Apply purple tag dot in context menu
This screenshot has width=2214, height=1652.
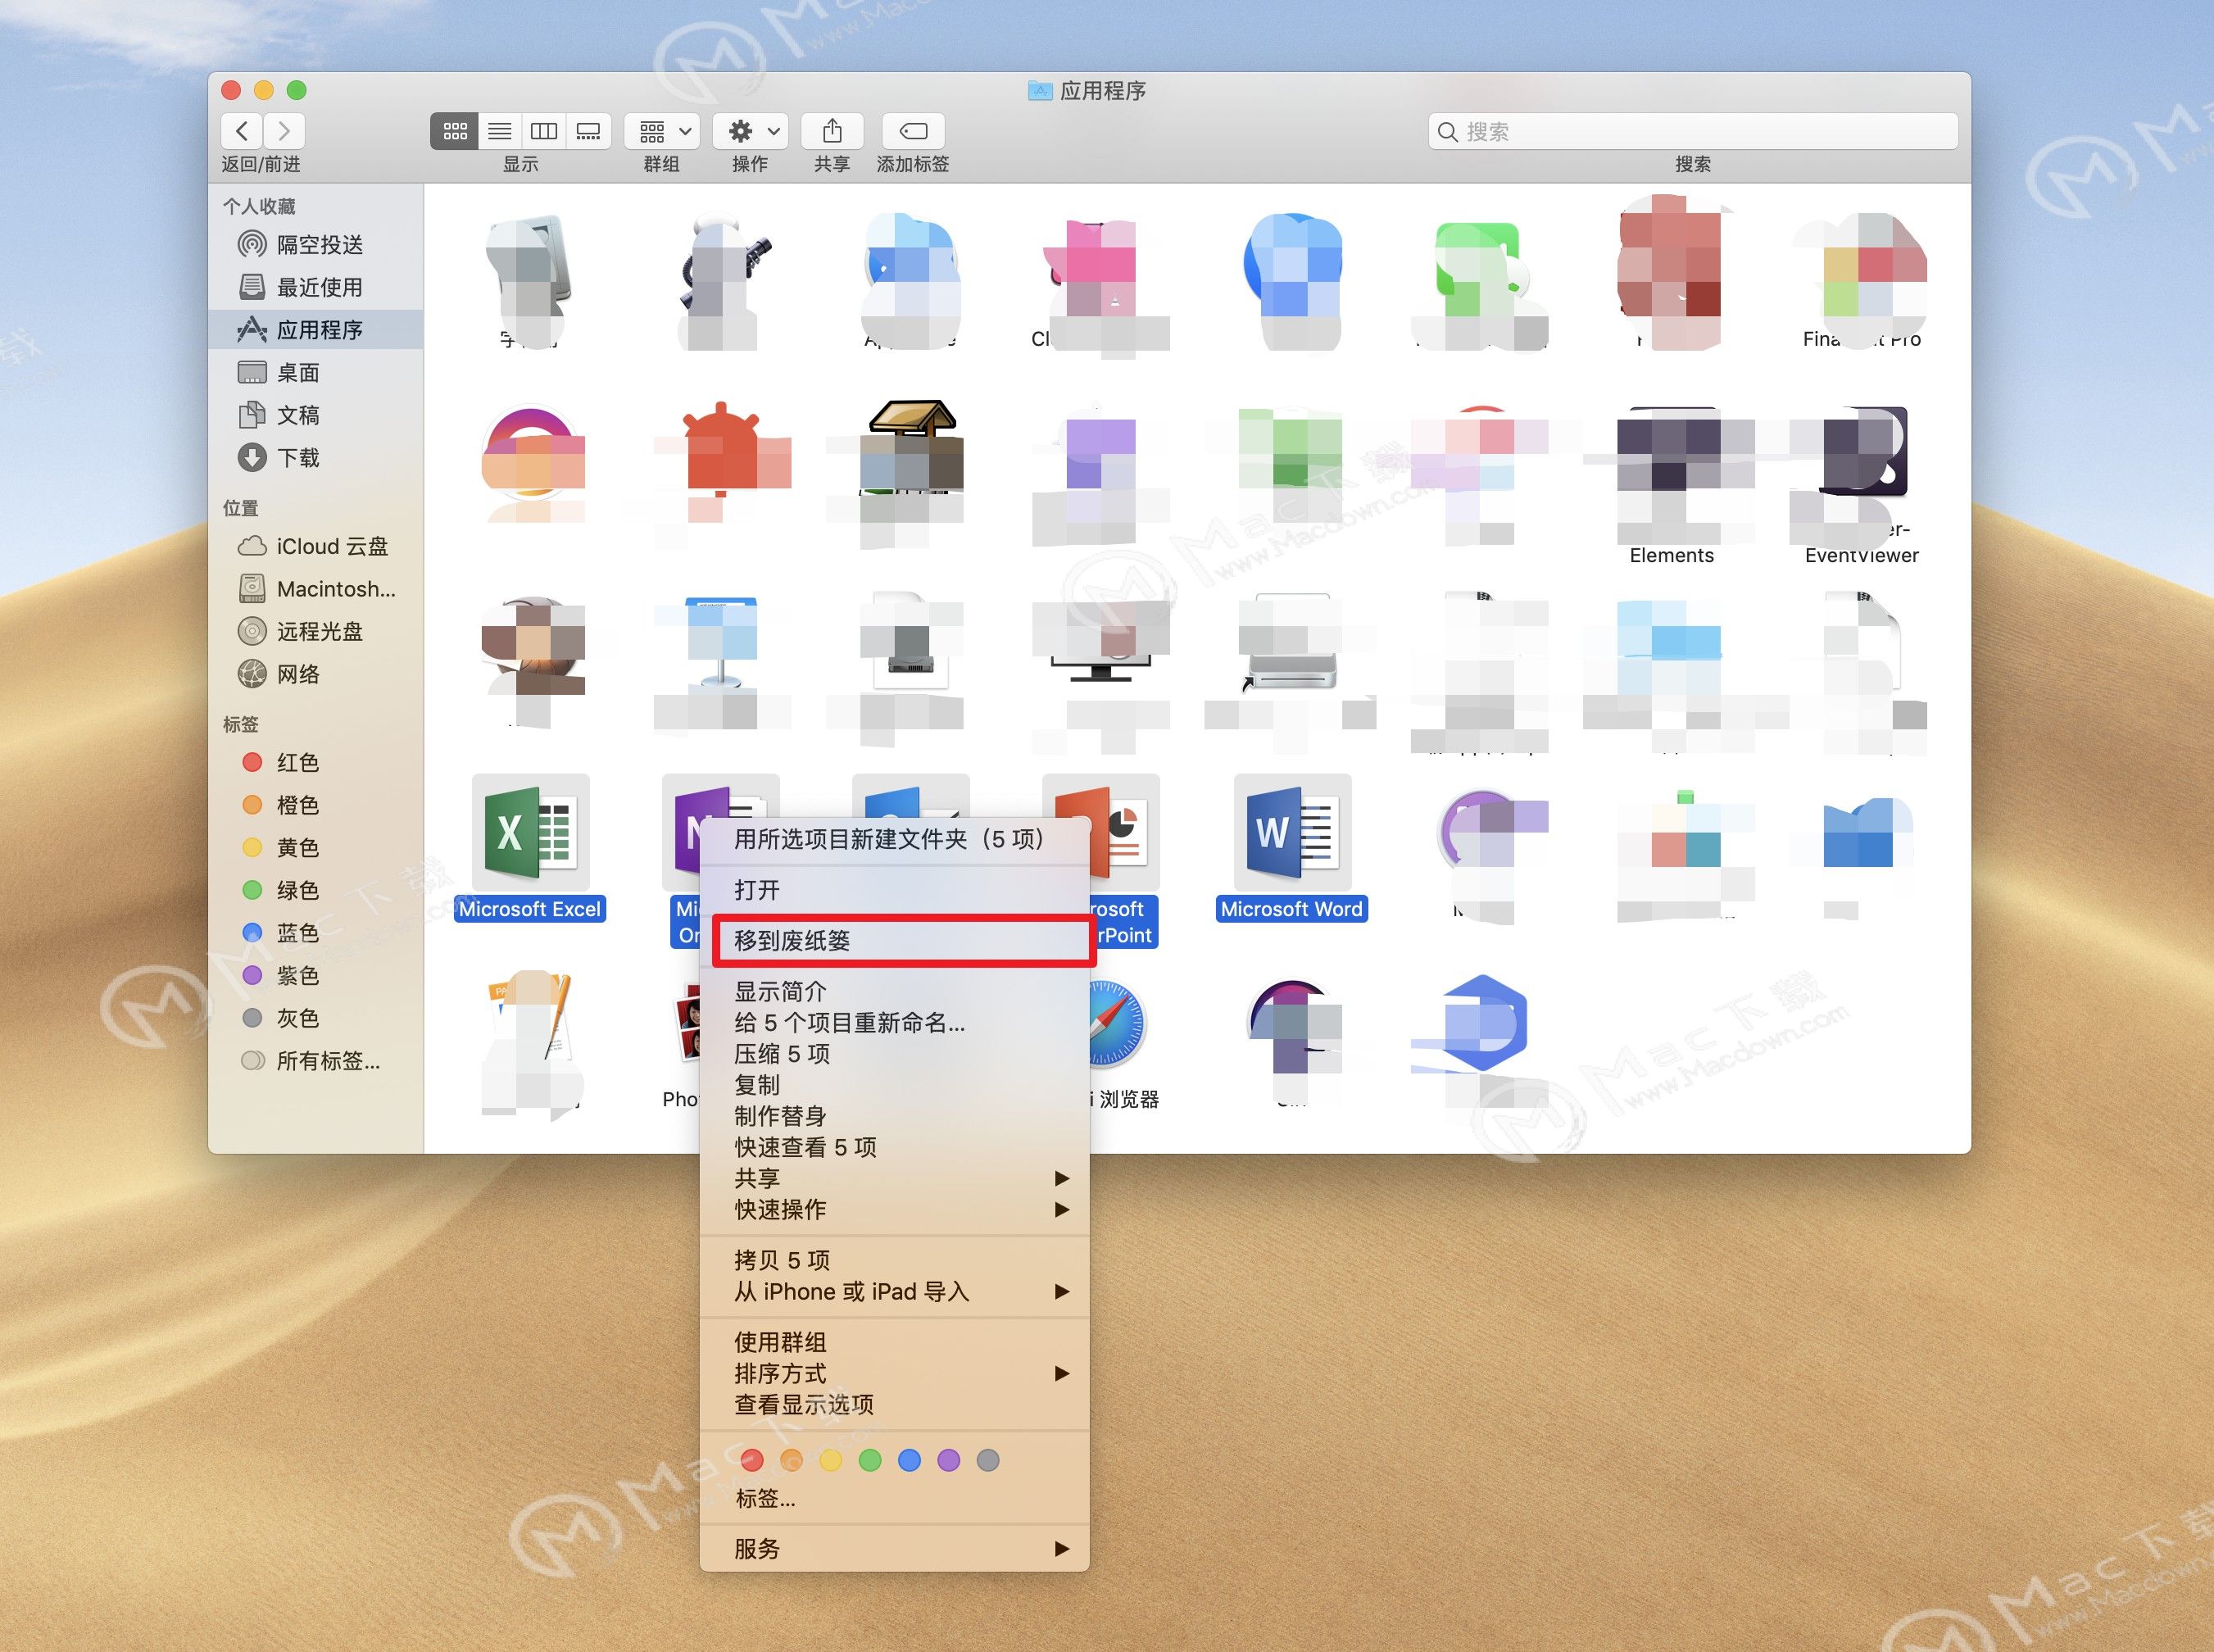(948, 1460)
